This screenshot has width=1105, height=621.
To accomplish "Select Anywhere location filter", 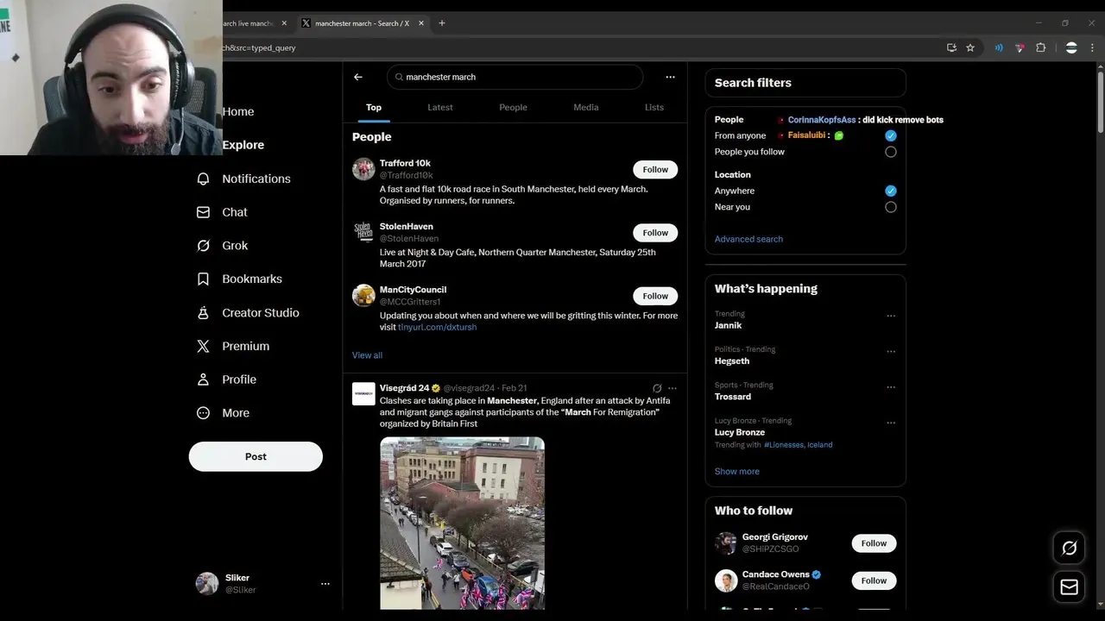I will coord(891,191).
